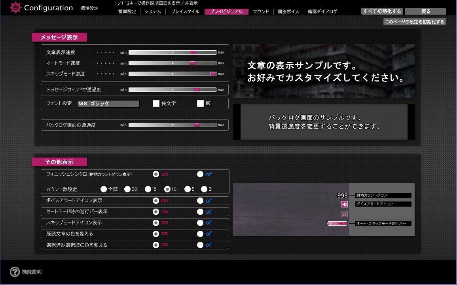
Task: Click the 機能説明 label at the bottom
Action: pyautogui.click(x=32, y=272)
